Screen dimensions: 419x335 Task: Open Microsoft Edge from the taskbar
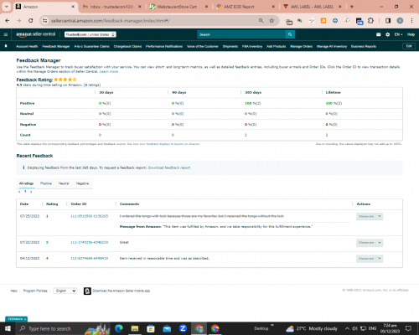coord(119,328)
